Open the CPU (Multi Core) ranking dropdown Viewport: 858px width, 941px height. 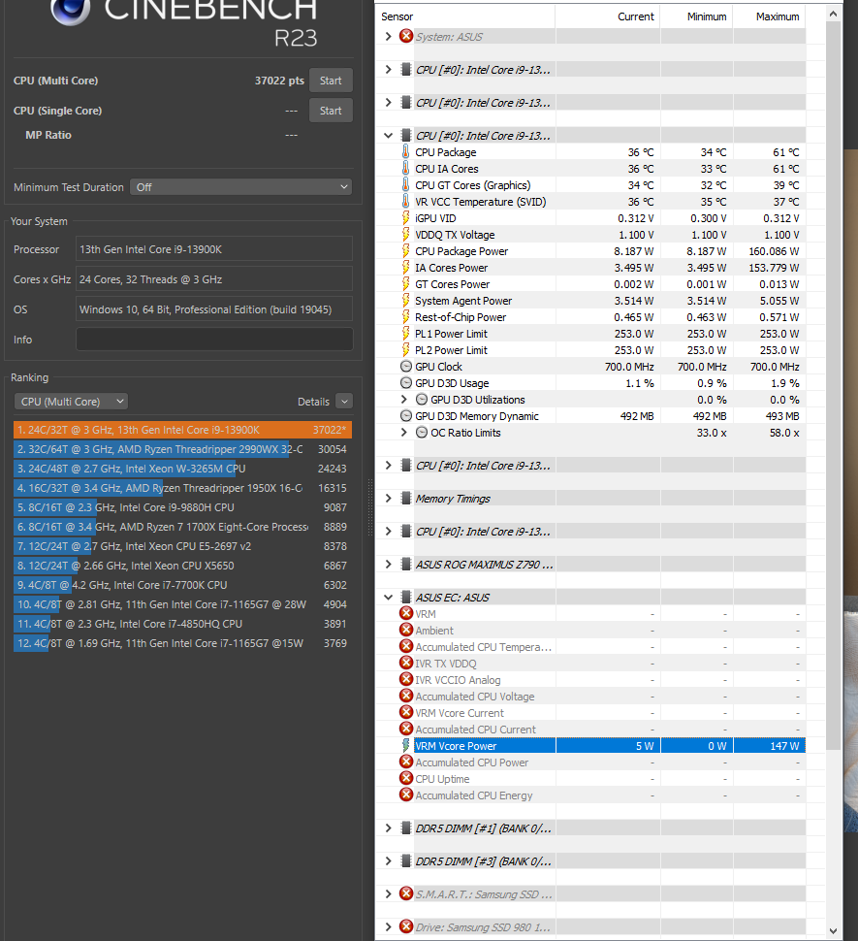71,402
